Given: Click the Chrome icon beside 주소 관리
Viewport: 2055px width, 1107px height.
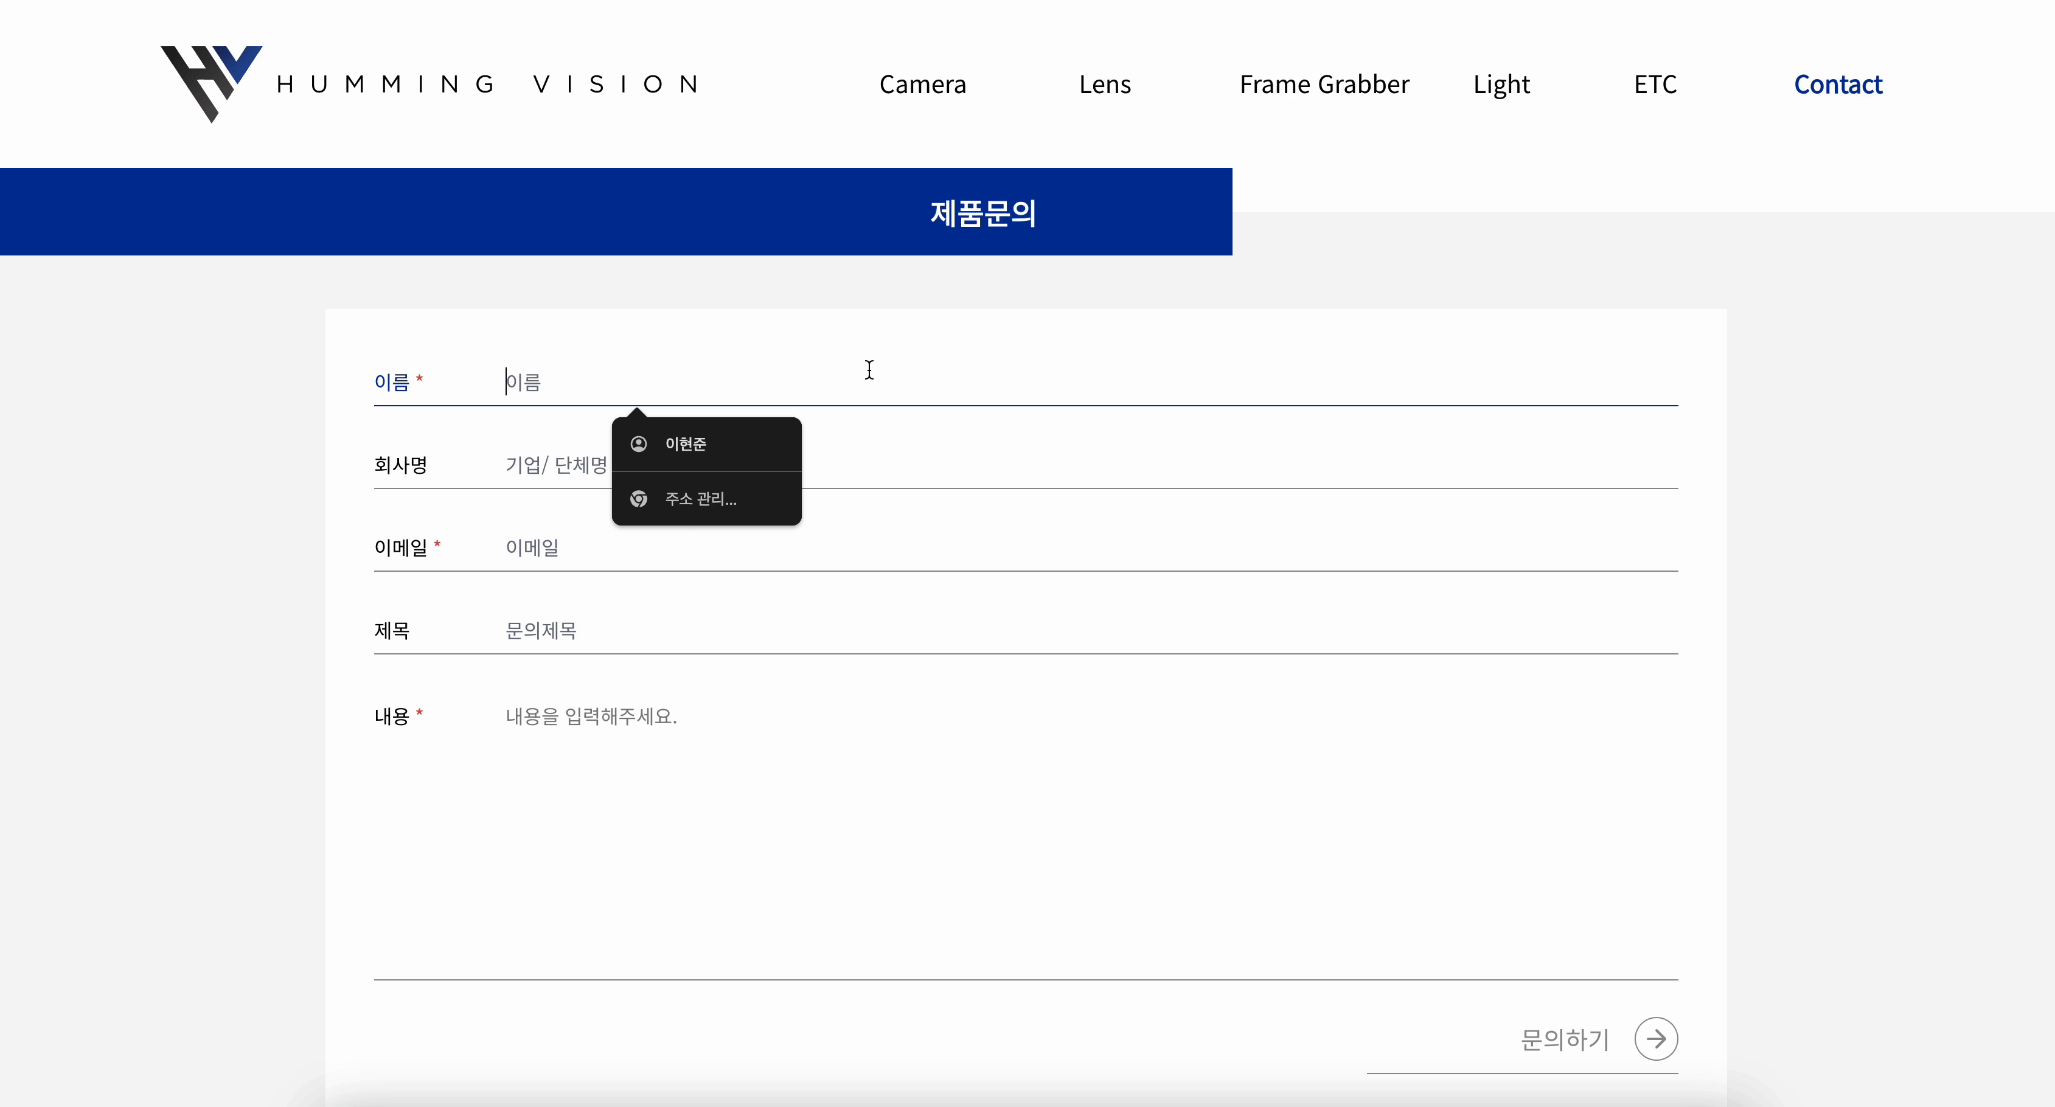Looking at the screenshot, I should (638, 499).
